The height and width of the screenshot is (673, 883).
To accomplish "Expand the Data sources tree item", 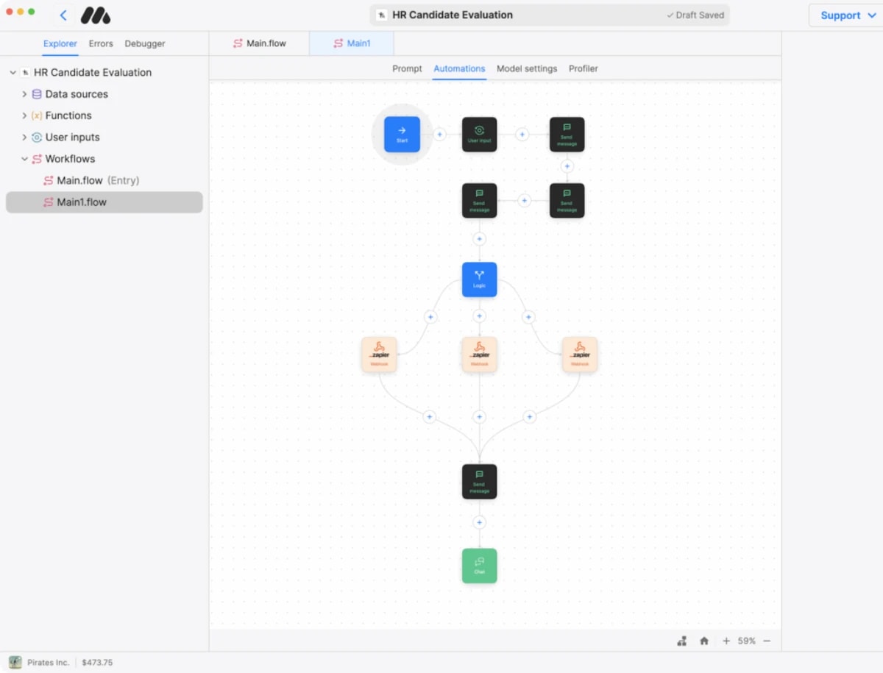I will pyautogui.click(x=24, y=94).
